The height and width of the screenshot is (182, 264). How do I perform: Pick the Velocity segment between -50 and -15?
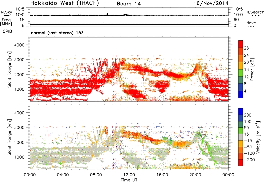pos(241,144)
